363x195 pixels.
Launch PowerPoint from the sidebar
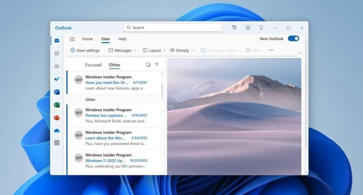click(x=57, y=118)
